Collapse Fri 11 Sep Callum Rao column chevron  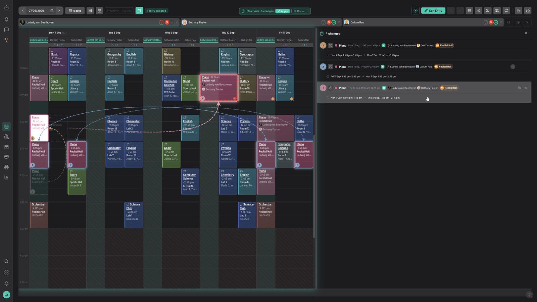pyautogui.click(x=302, y=45)
